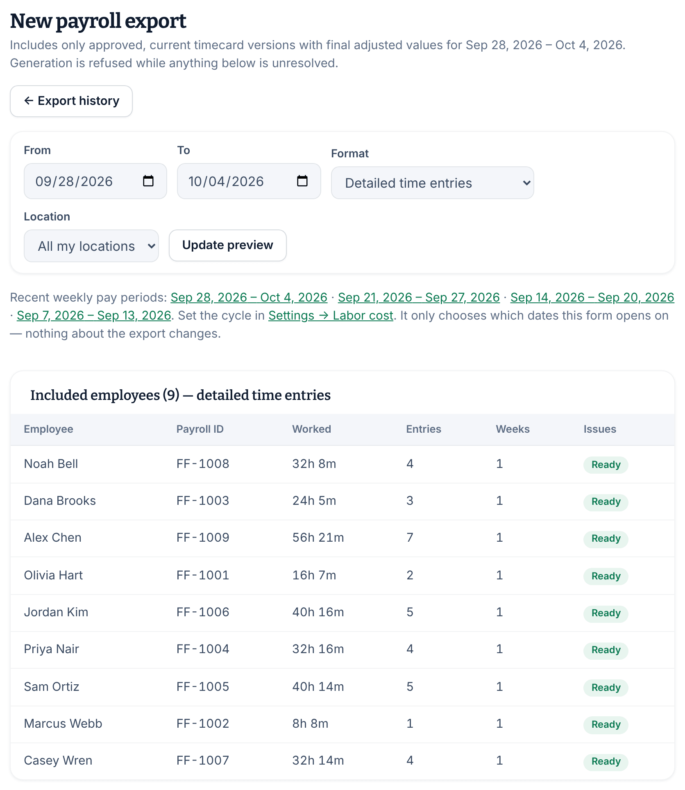Click employee name Priya Nair
685x790 pixels.
52,649
